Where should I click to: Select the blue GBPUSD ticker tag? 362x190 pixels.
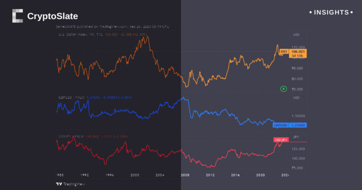tap(281, 125)
